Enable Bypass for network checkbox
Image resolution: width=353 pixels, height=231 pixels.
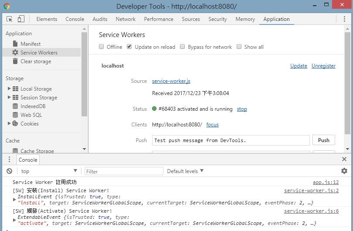coord(182,47)
